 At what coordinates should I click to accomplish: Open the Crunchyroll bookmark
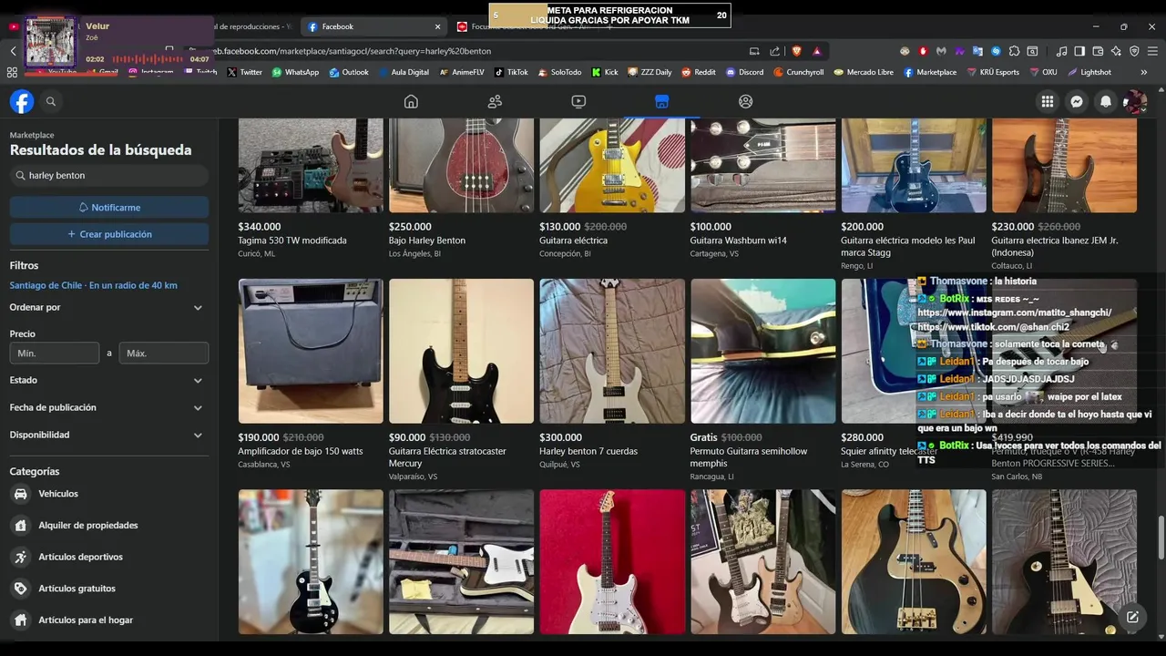point(798,72)
